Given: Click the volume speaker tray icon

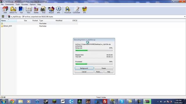Looking at the screenshot, I should (161, 101).
